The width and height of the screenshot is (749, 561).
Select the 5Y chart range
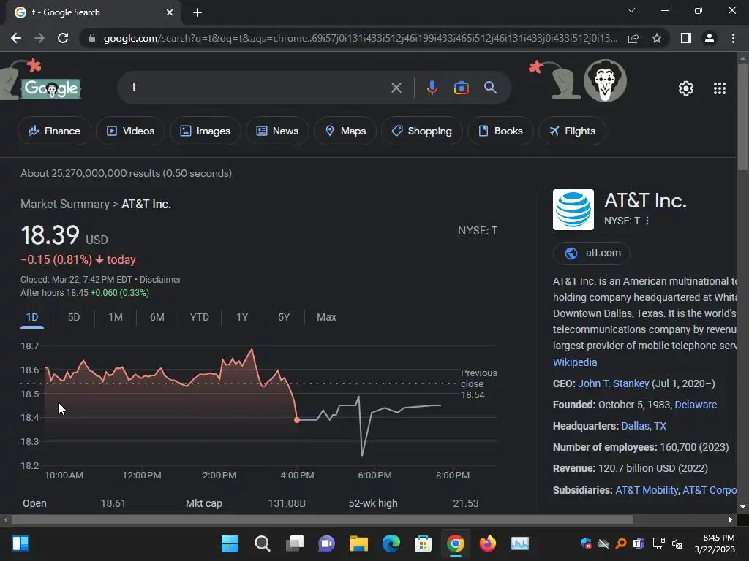click(x=284, y=317)
